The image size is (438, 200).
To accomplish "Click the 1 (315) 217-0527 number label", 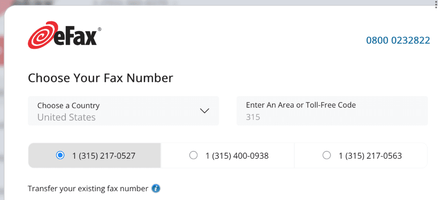I will tap(104, 155).
